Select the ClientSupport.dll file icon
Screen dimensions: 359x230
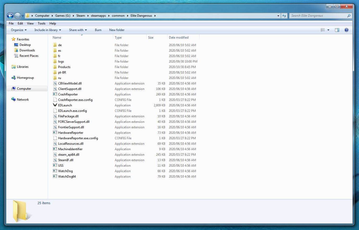tap(55, 89)
